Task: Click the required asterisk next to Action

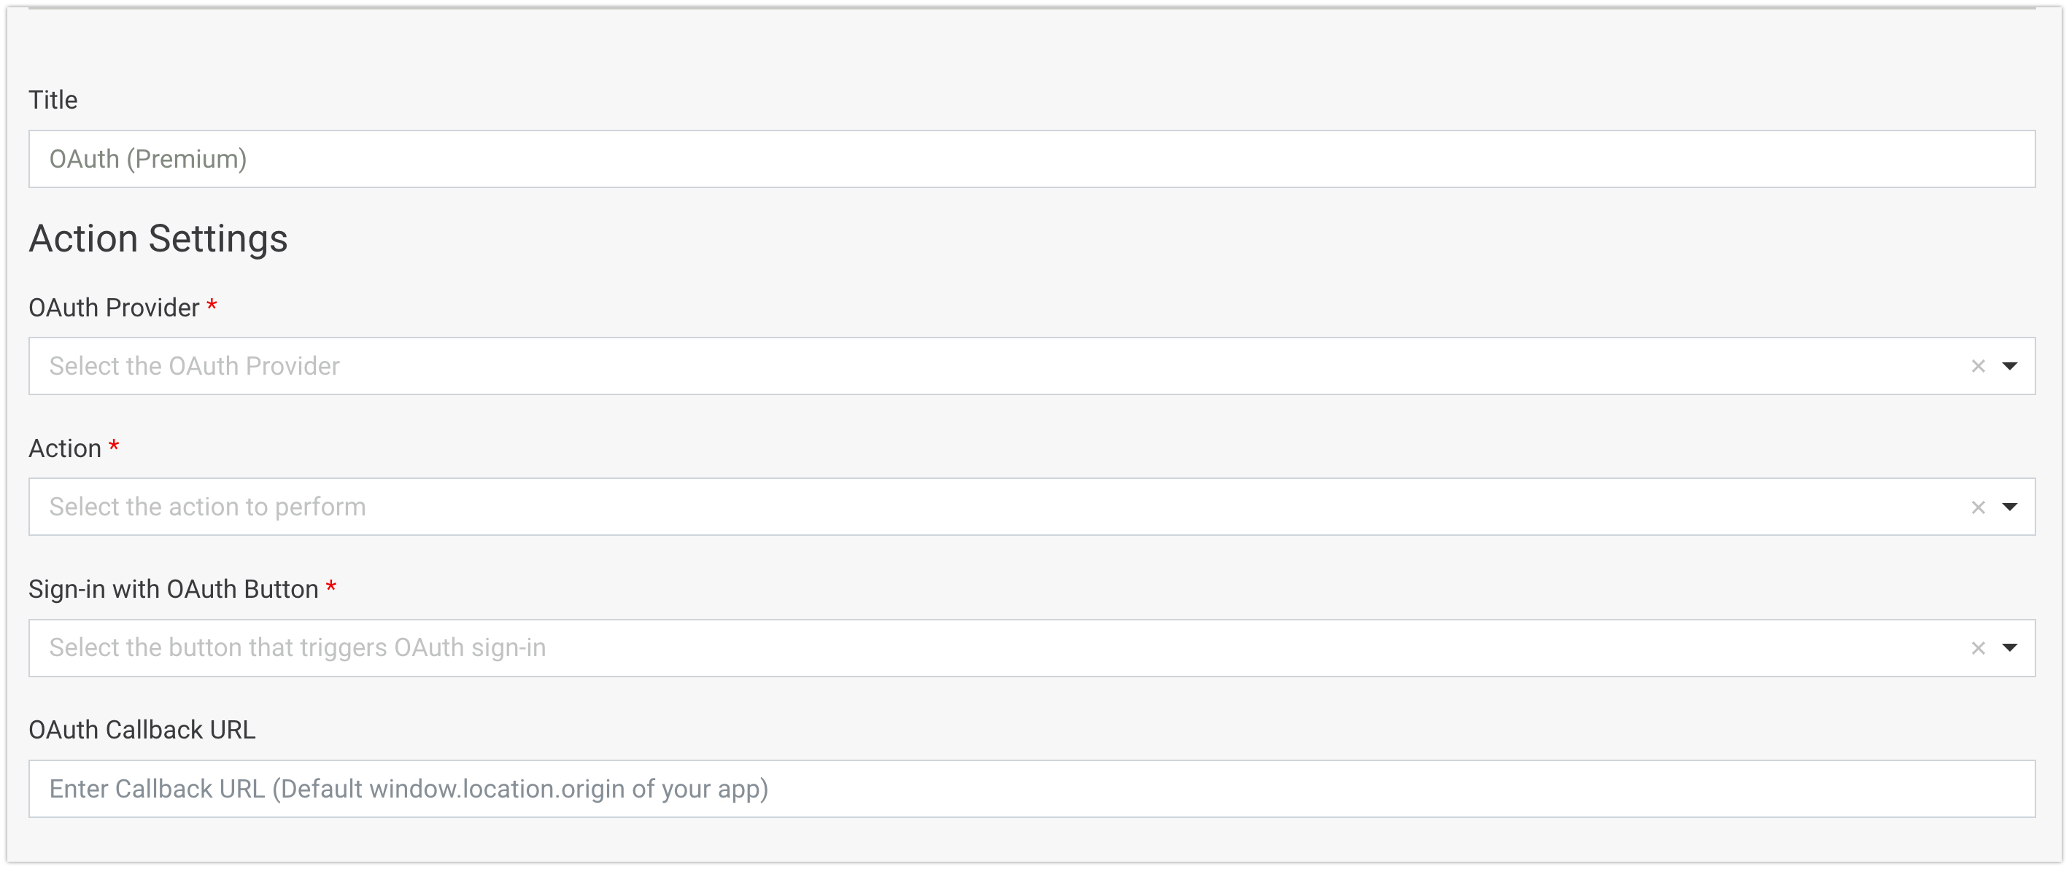Action: click(114, 445)
